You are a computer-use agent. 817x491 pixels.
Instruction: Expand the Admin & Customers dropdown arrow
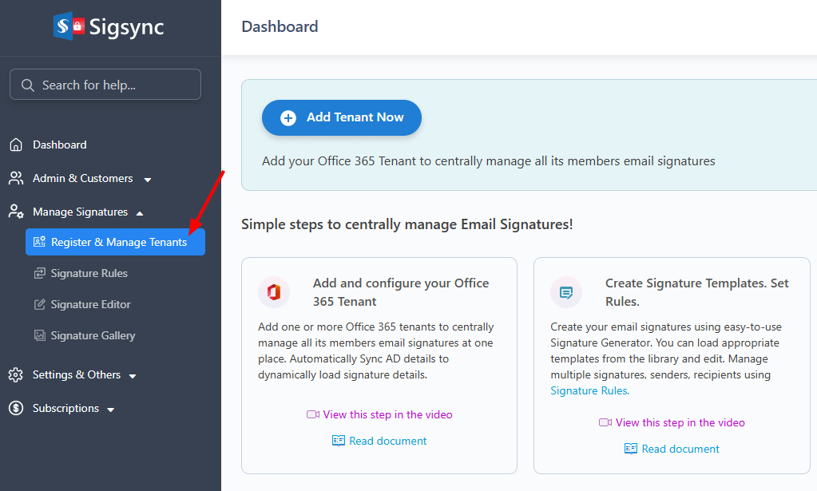(x=148, y=180)
